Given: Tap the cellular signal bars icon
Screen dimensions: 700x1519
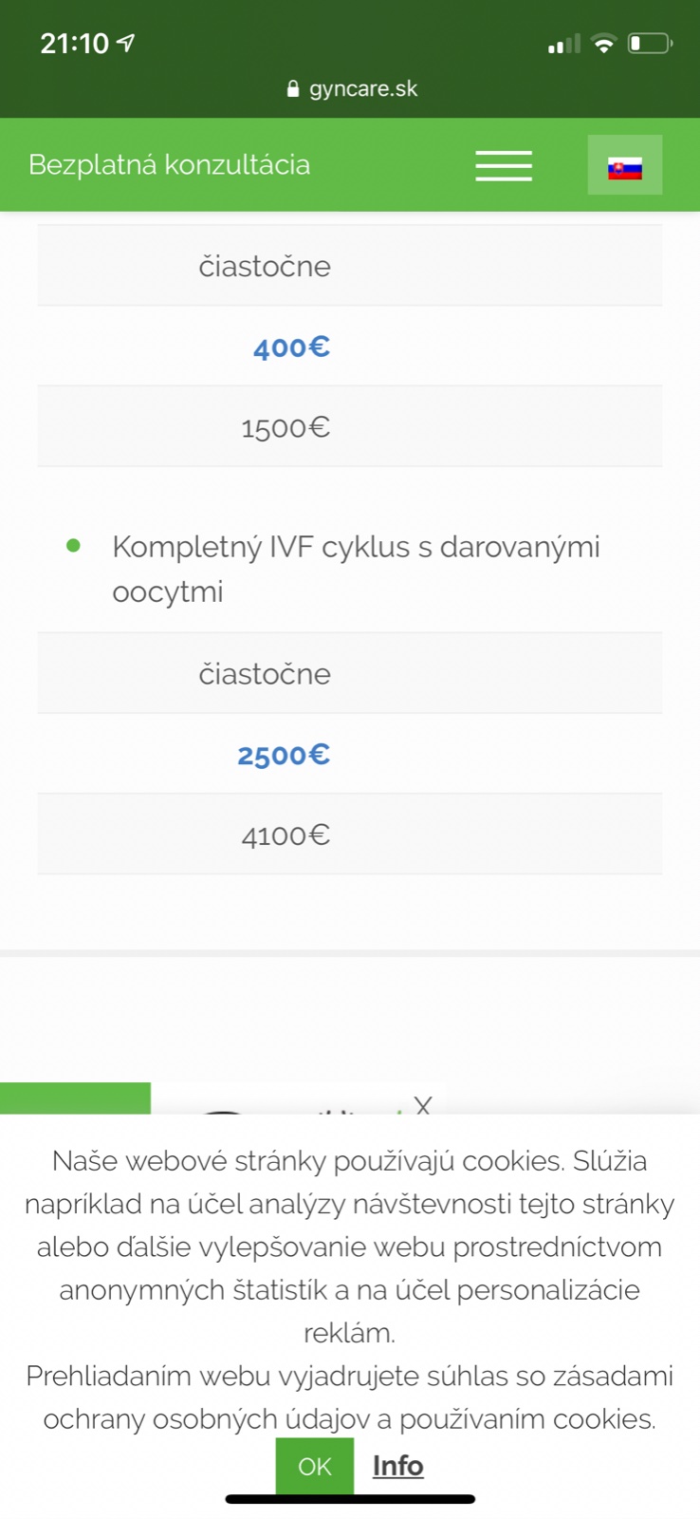Looking at the screenshot, I should (563, 45).
